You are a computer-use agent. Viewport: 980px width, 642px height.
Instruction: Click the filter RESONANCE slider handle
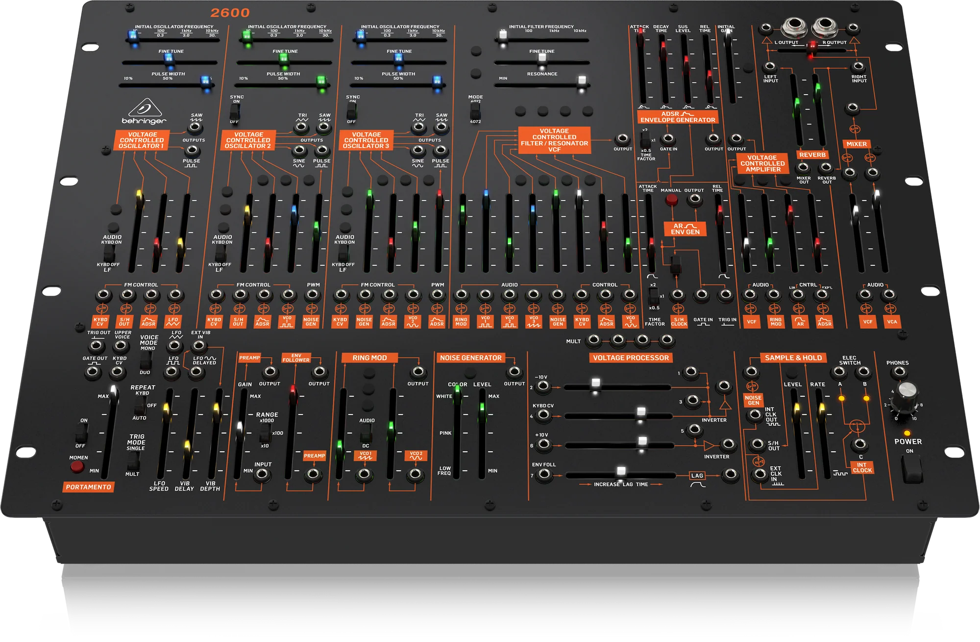582,80
